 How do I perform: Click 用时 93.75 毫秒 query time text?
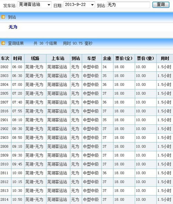click(78, 43)
